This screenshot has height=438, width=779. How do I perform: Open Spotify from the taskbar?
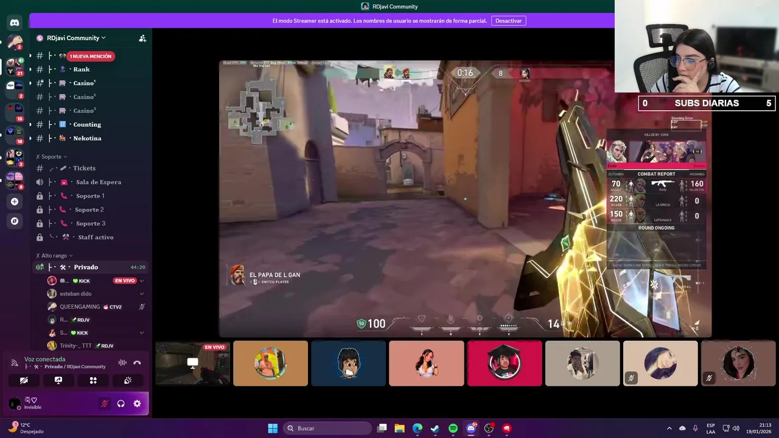pos(453,428)
